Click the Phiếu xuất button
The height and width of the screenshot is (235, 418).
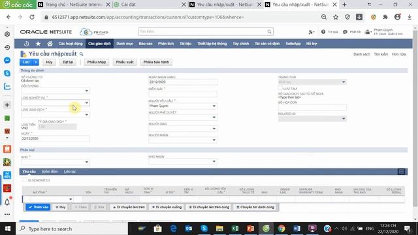tap(125, 62)
